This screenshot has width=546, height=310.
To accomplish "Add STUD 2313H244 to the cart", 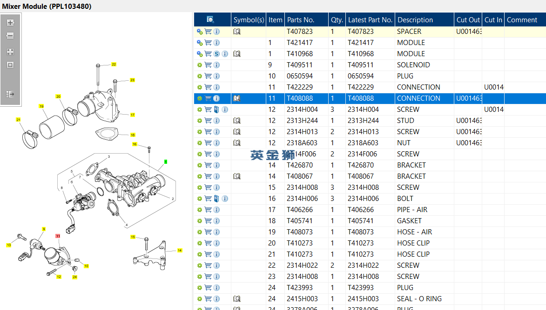I will (208, 121).
